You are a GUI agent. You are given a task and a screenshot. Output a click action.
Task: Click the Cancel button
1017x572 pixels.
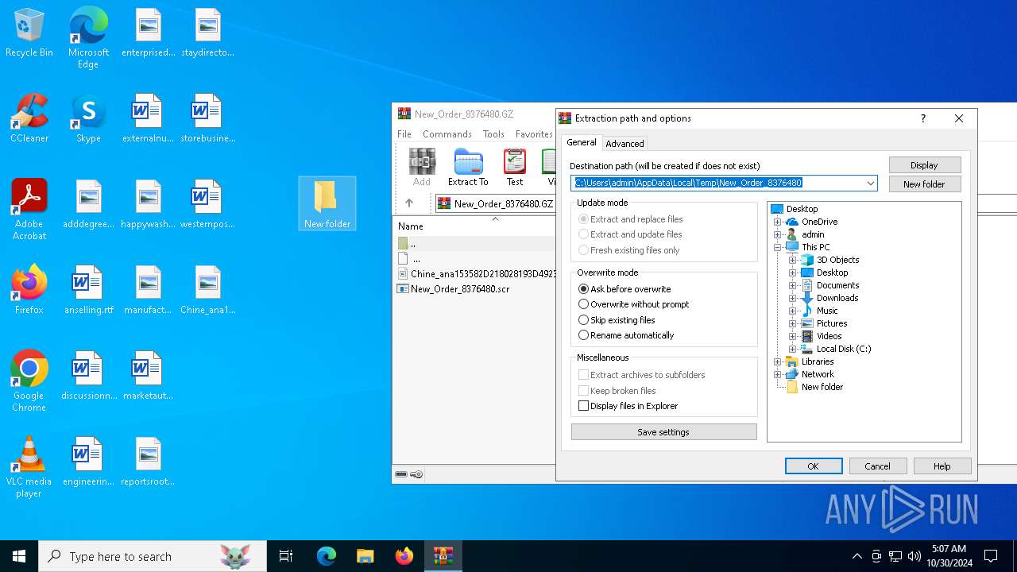pos(878,466)
